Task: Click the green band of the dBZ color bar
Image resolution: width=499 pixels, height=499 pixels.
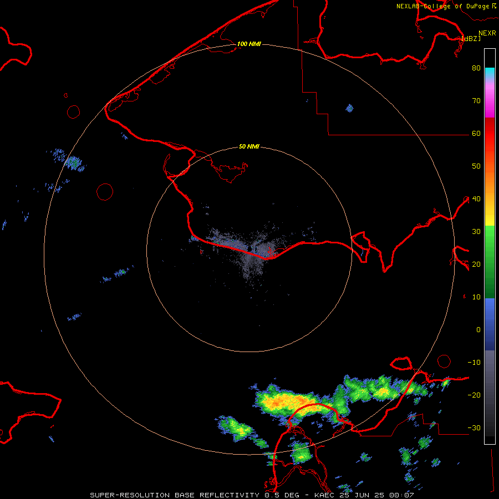Action: click(490, 262)
